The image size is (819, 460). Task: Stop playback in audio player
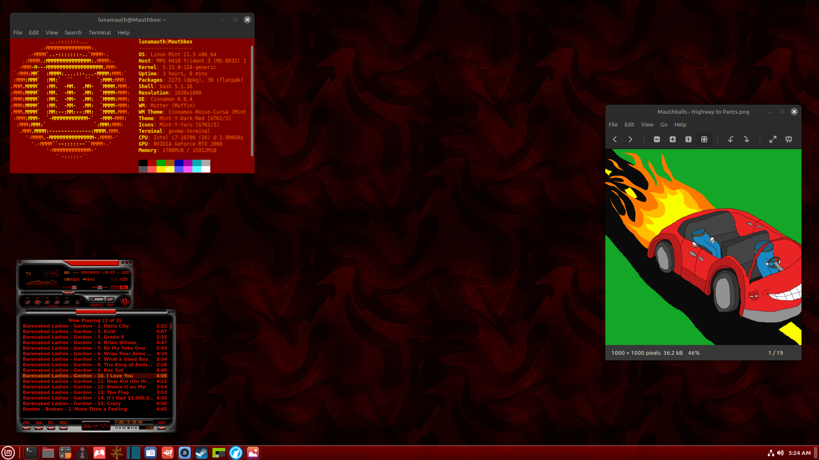pyautogui.click(x=57, y=302)
